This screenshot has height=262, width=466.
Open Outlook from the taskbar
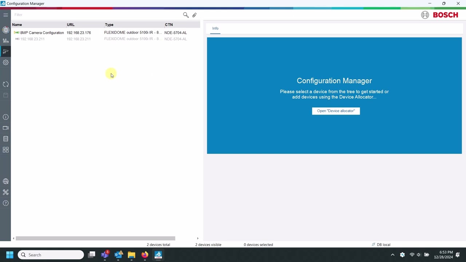click(118, 255)
